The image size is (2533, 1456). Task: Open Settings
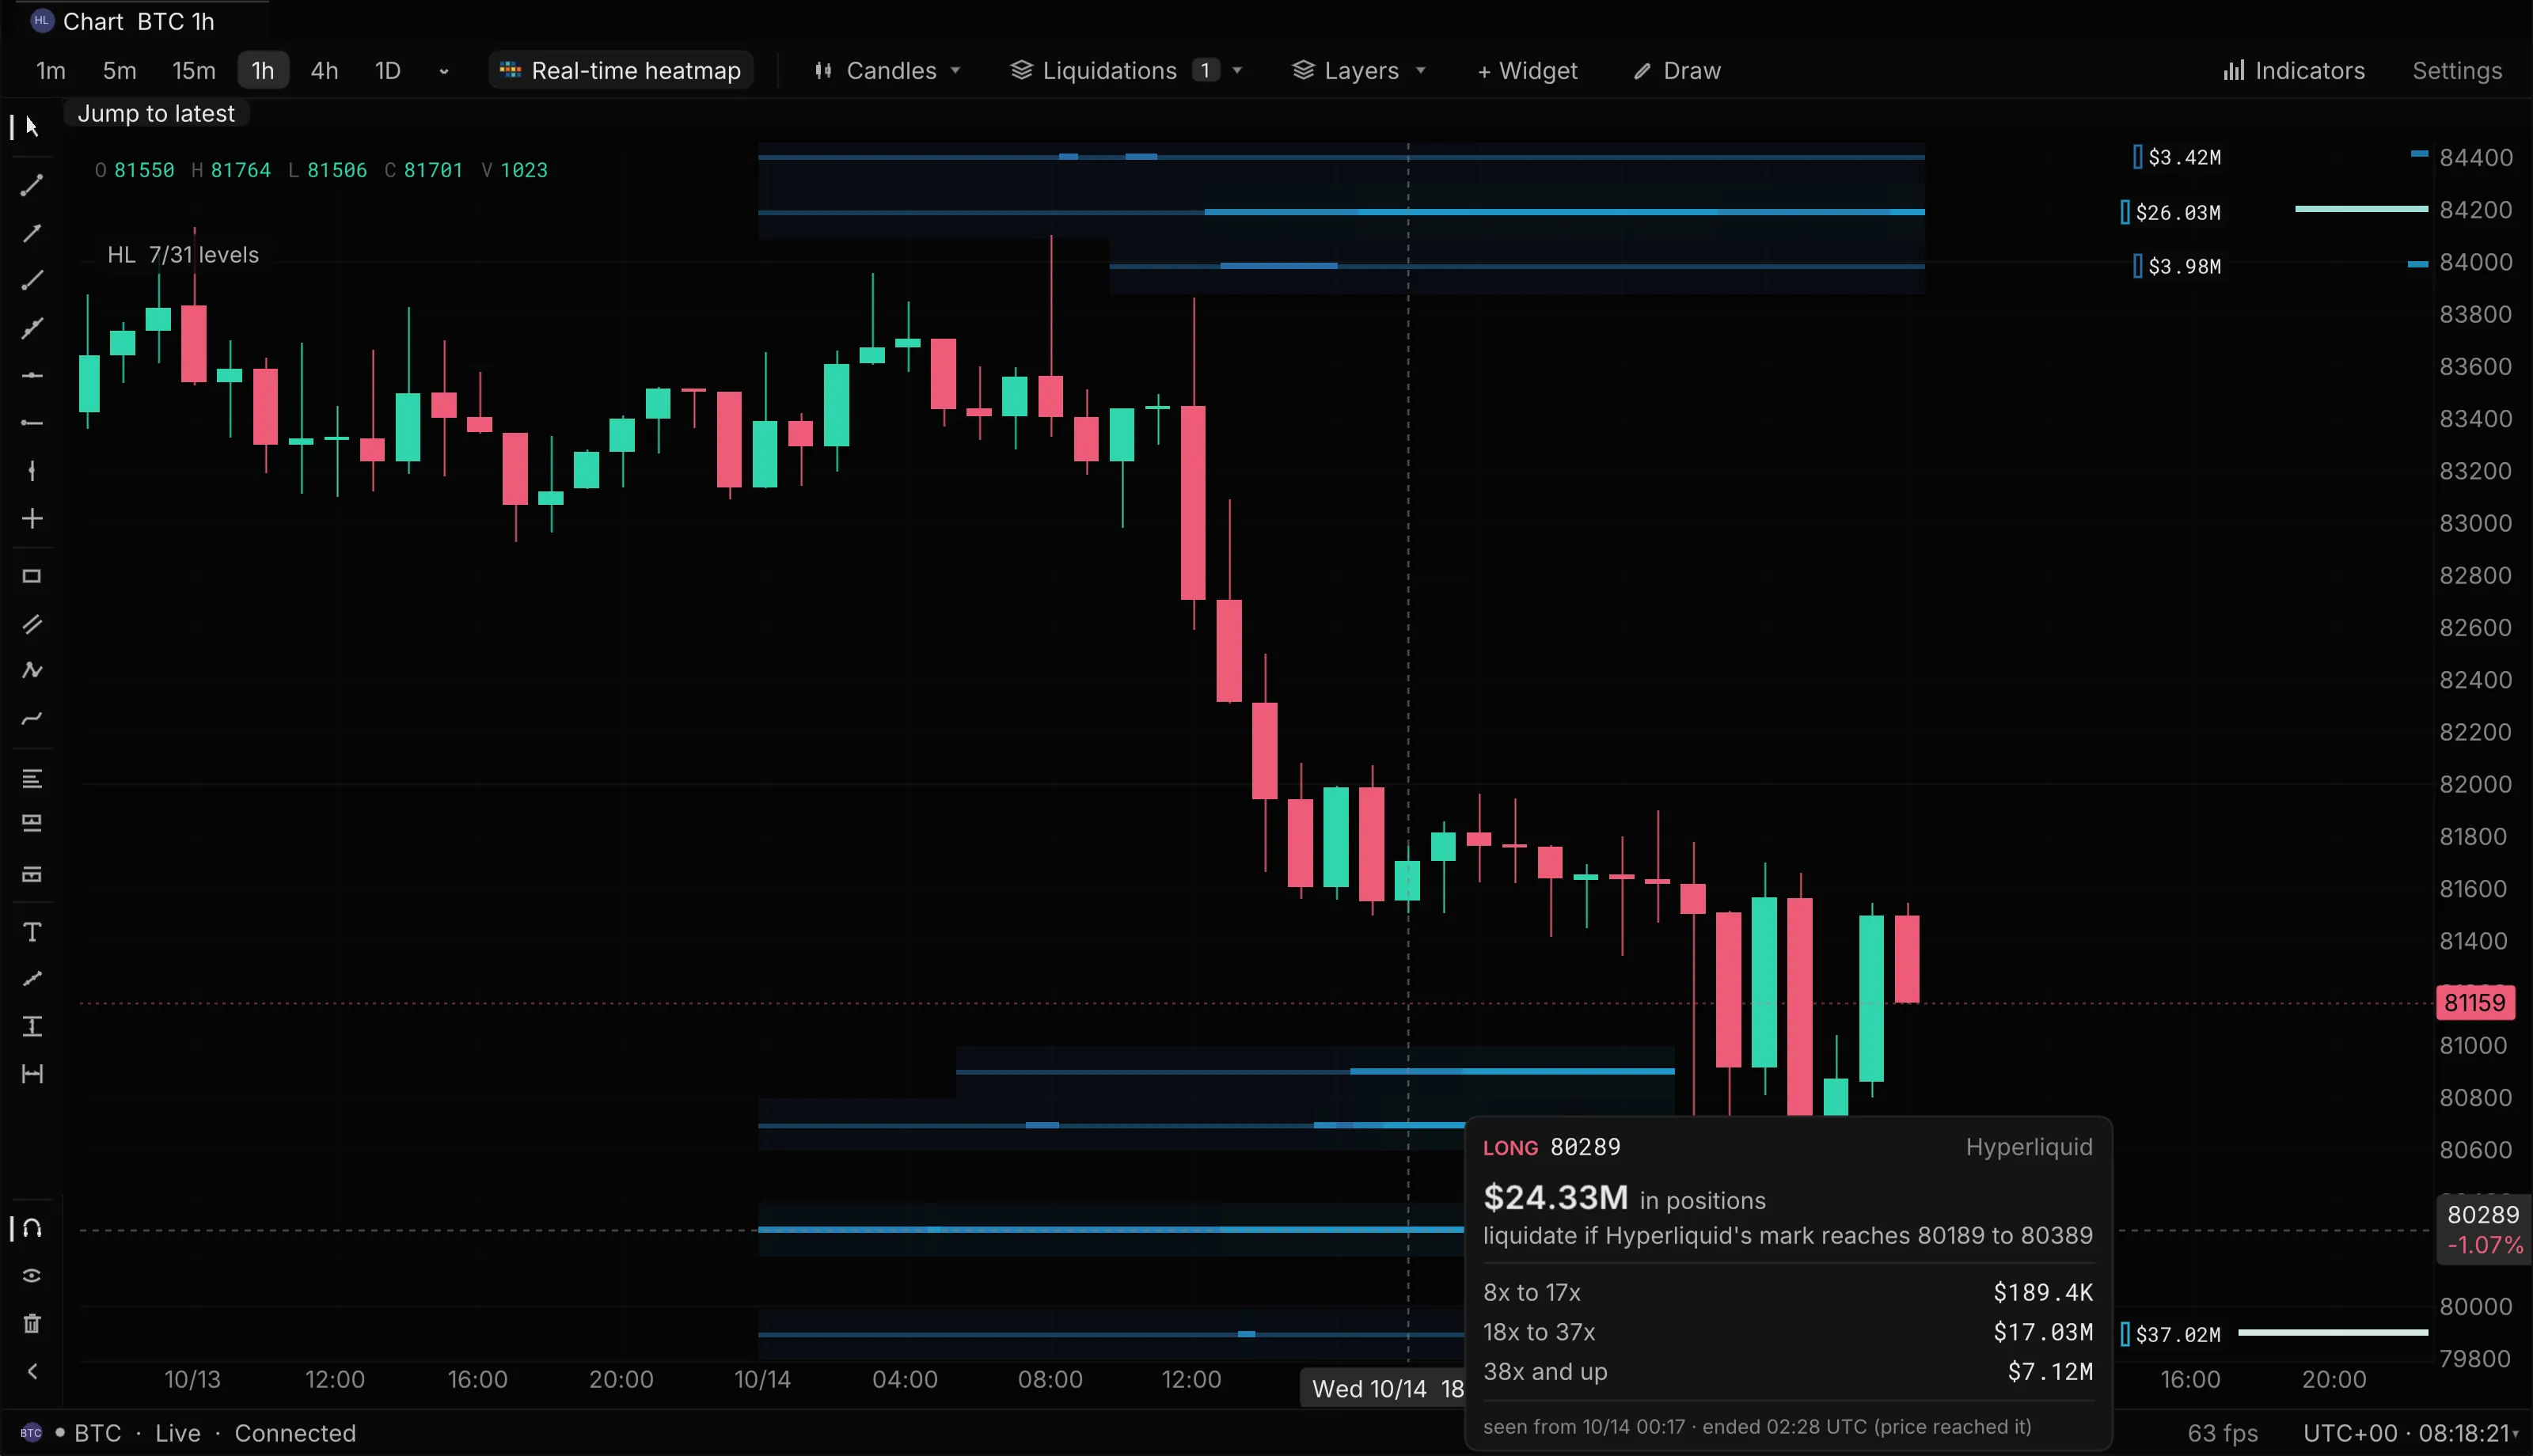tap(2457, 70)
